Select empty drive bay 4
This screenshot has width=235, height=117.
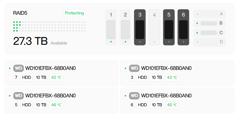point(154,27)
